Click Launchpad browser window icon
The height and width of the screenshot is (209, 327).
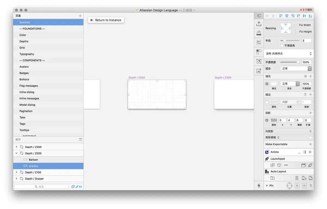pyautogui.click(x=303, y=165)
